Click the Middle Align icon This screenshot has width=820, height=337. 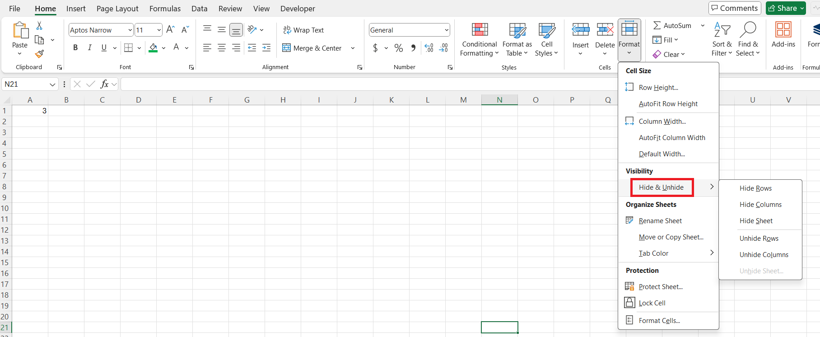click(x=222, y=30)
